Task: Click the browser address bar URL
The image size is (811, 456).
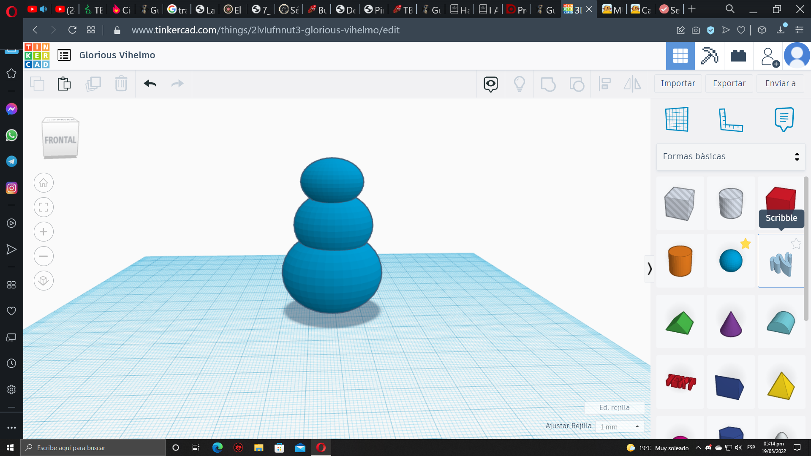Action: click(x=265, y=30)
